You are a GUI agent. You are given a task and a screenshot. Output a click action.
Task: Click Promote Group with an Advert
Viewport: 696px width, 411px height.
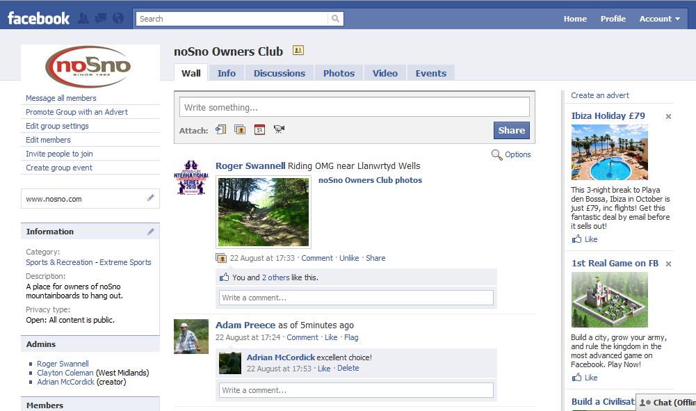coord(76,112)
